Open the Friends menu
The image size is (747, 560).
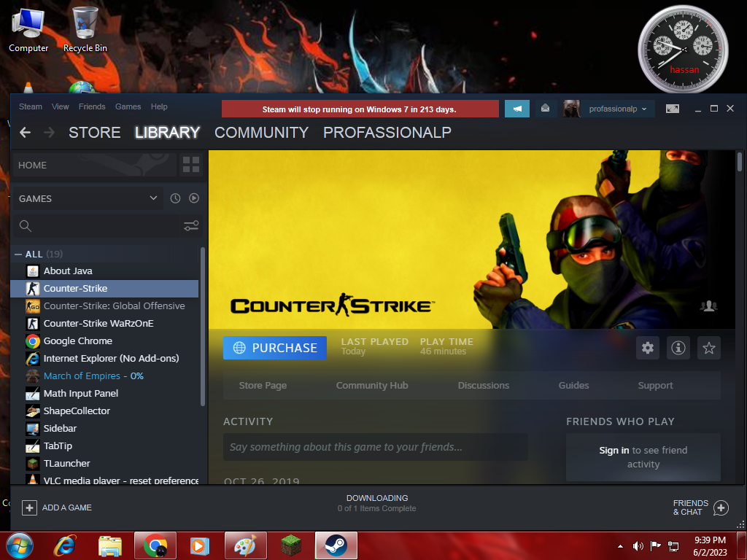pos(92,106)
